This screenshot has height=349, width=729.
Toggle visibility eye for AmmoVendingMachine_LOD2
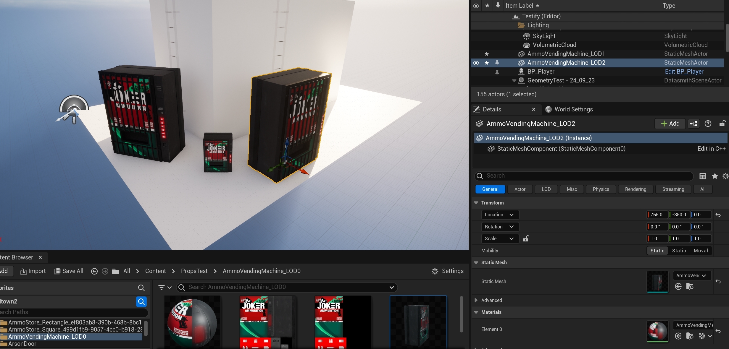[476, 63]
